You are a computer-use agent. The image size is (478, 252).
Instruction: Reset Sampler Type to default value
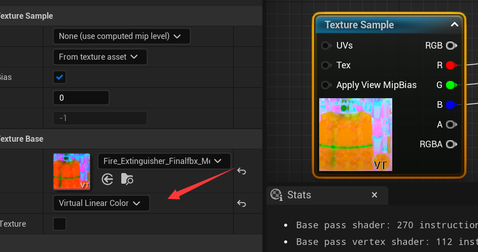[242, 203]
